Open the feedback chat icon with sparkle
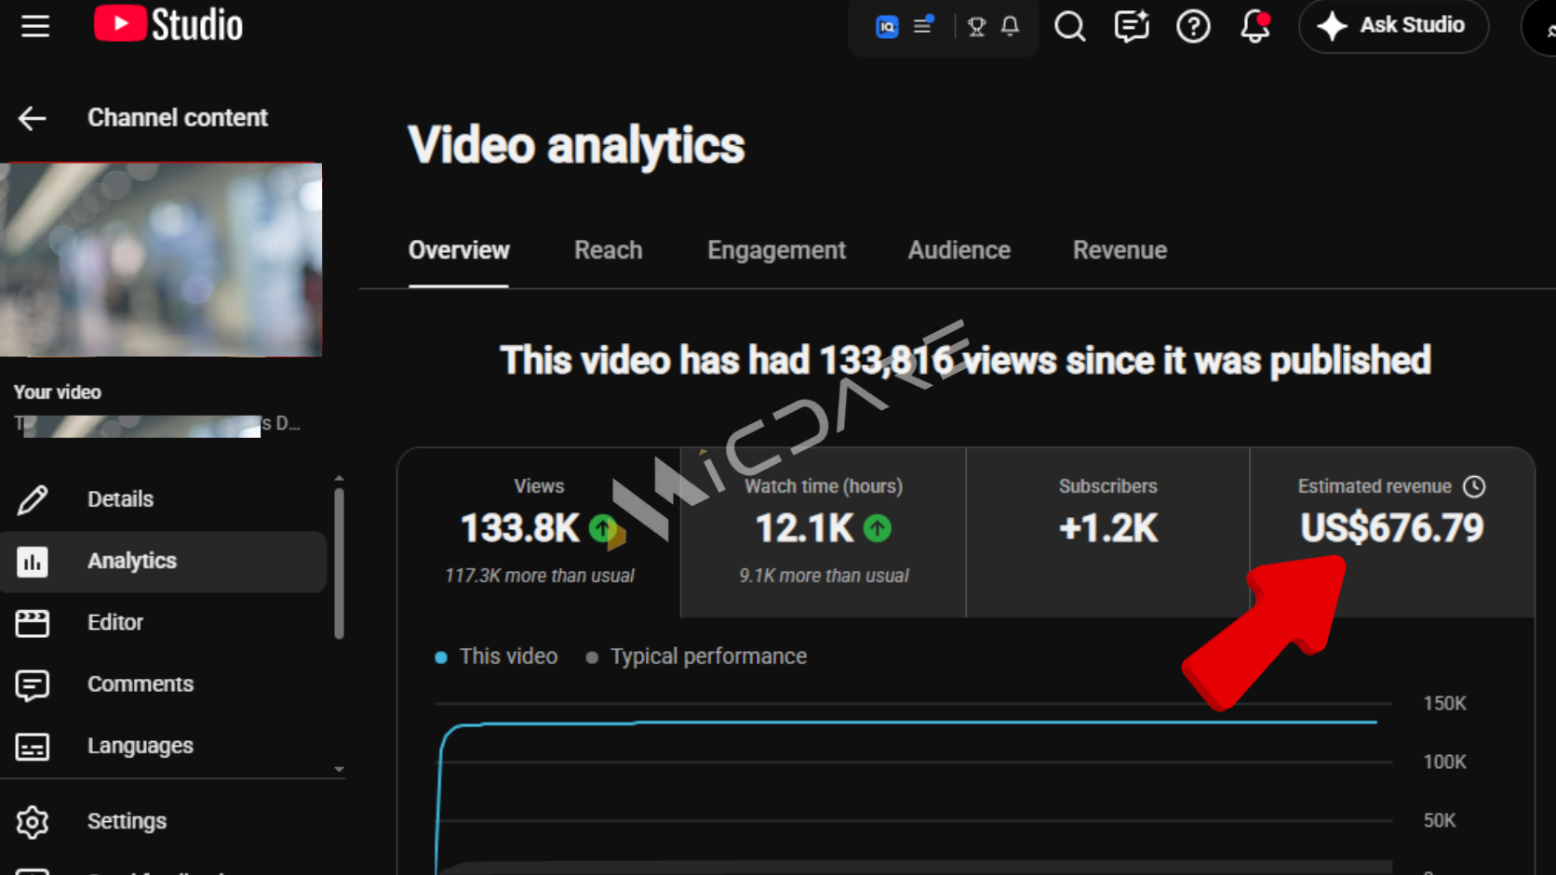Screen dimensions: 1556x875 click(x=1132, y=26)
